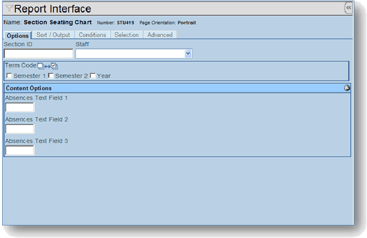The image size is (367, 238).
Task: Enable the Year term checkbox
Action: click(x=93, y=76)
